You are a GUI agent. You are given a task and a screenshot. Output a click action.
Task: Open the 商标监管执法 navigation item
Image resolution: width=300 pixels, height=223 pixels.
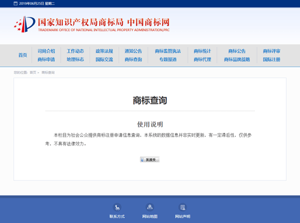[x=168, y=51]
